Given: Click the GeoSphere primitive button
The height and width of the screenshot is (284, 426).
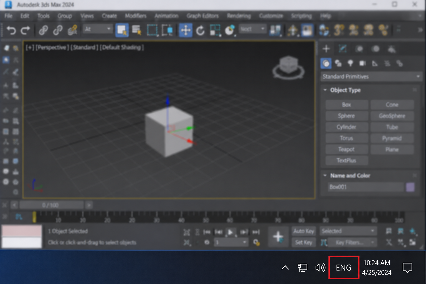Looking at the screenshot, I should pyautogui.click(x=392, y=116).
